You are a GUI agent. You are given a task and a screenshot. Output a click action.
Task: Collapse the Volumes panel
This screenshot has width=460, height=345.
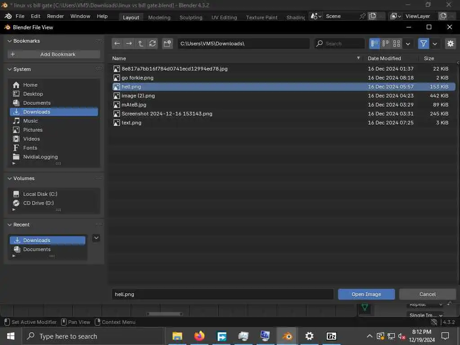coord(9,178)
